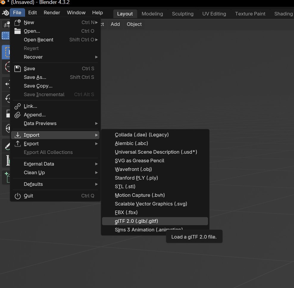This screenshot has height=288, width=294.
Task: Import STL (.stl) file
Action: [155, 186]
